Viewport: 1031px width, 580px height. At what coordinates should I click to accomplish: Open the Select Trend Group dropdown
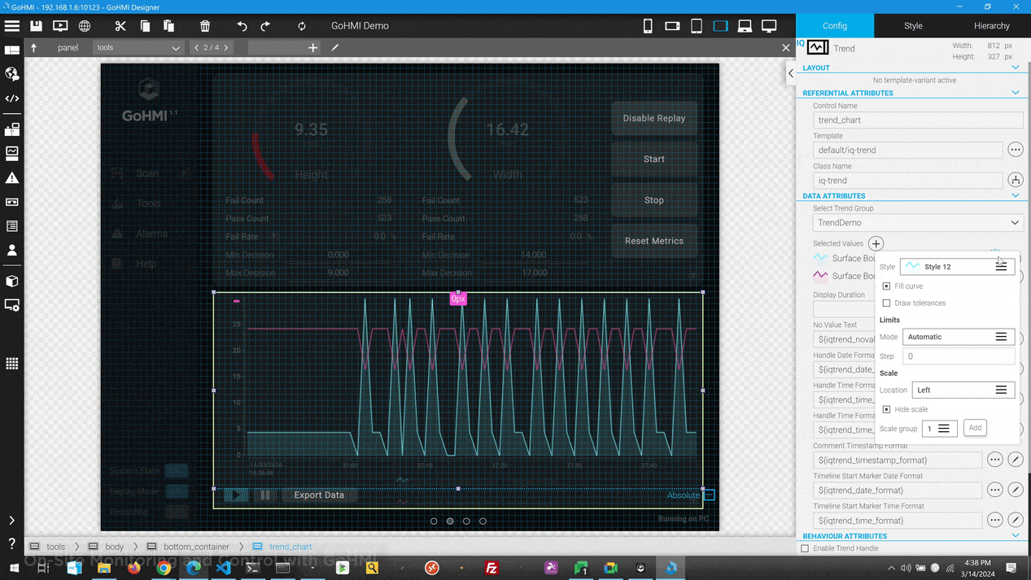[917, 223]
